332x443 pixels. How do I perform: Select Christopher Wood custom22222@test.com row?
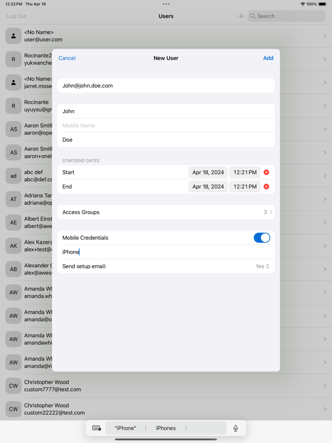[166, 409]
